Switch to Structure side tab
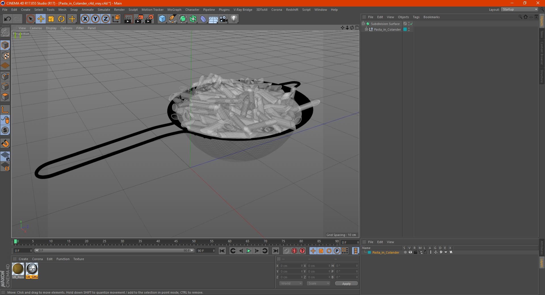The height and width of the screenshot is (295, 545). [542, 76]
